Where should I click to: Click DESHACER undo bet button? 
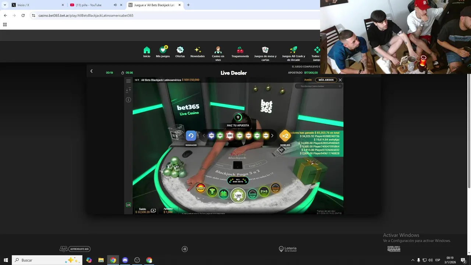(191, 136)
